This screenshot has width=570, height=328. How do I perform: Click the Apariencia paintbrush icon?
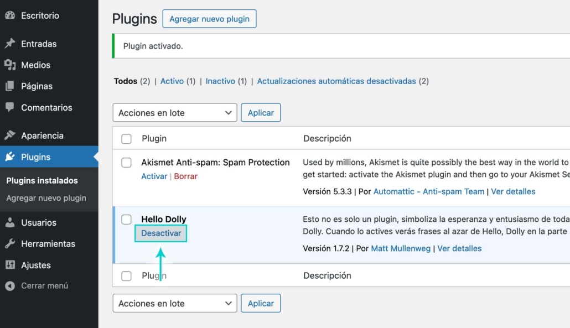coord(9,136)
